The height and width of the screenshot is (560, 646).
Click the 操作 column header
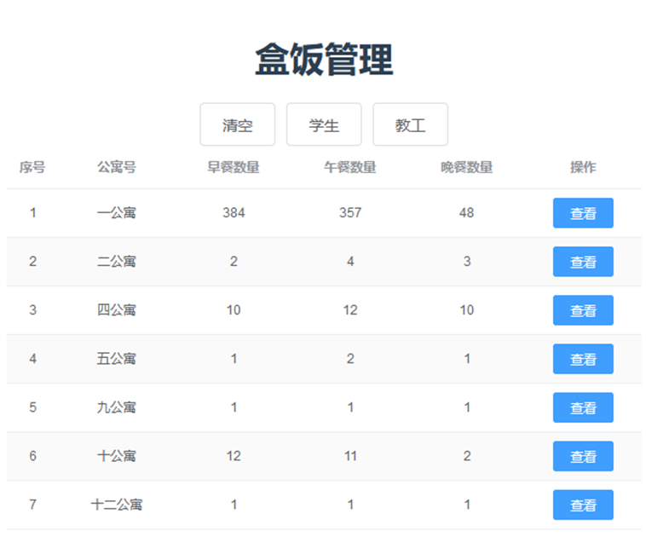(x=583, y=167)
